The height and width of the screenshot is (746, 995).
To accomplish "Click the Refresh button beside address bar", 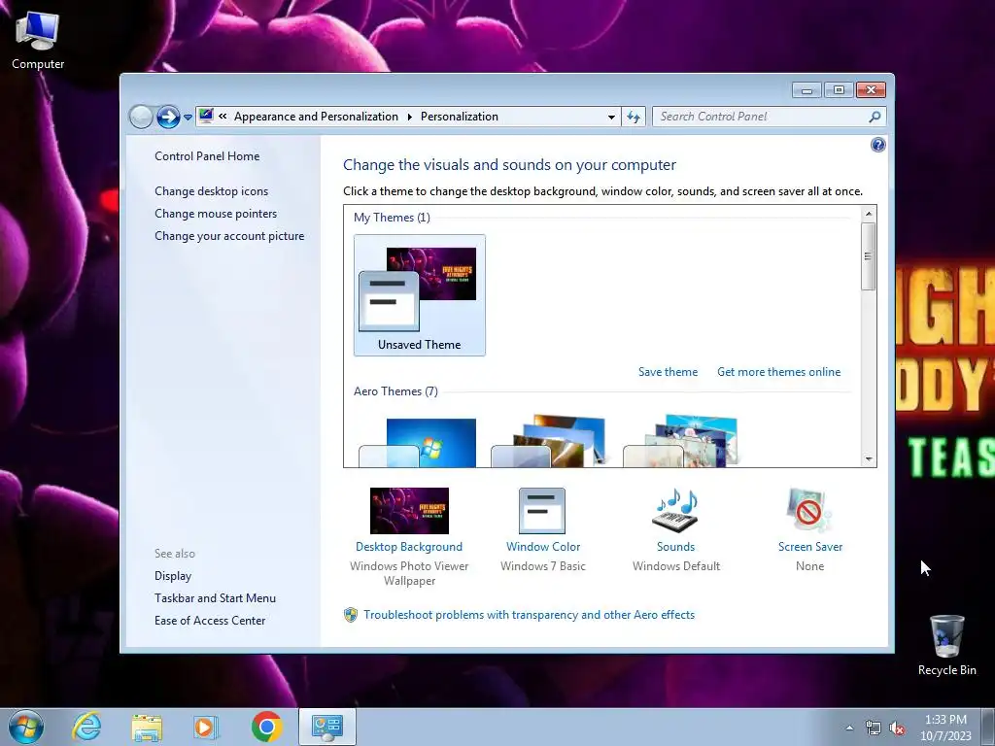I will (x=634, y=117).
